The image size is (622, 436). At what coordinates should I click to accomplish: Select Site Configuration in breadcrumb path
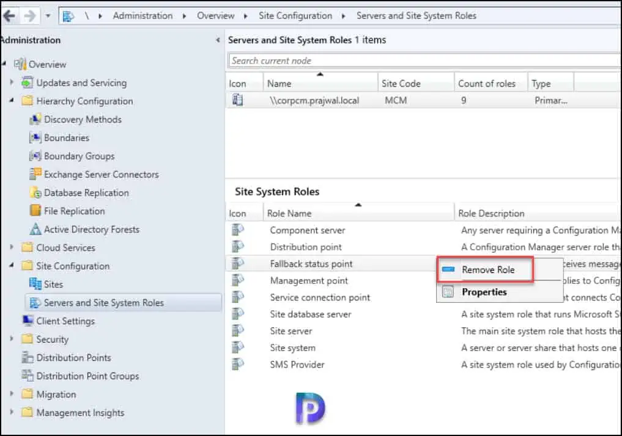(x=295, y=16)
